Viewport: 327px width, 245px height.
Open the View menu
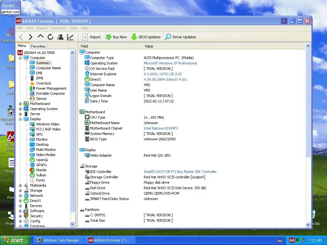point(29,28)
